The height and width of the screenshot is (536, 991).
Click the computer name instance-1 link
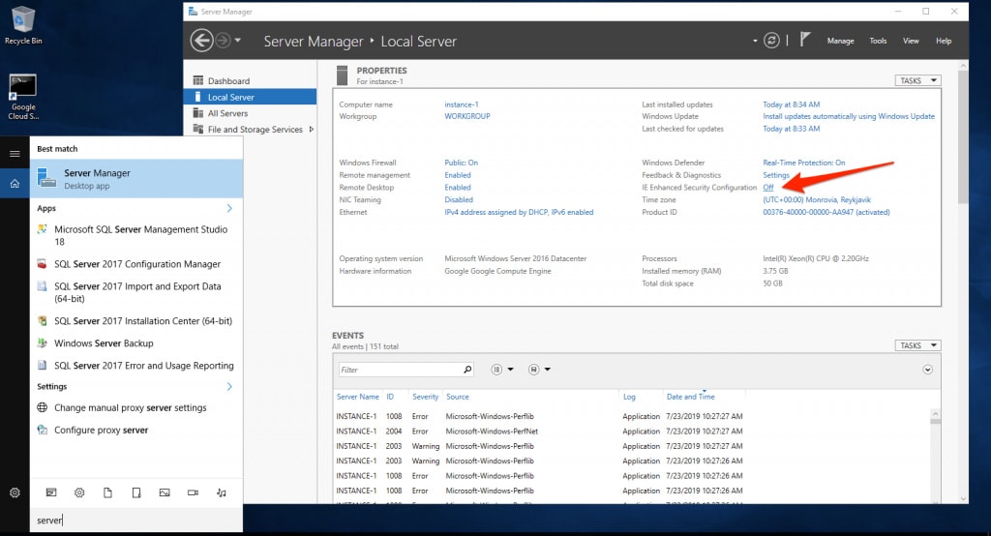pyautogui.click(x=462, y=104)
